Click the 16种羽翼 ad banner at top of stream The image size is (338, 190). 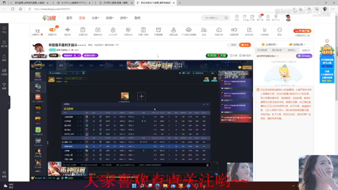(155, 65)
